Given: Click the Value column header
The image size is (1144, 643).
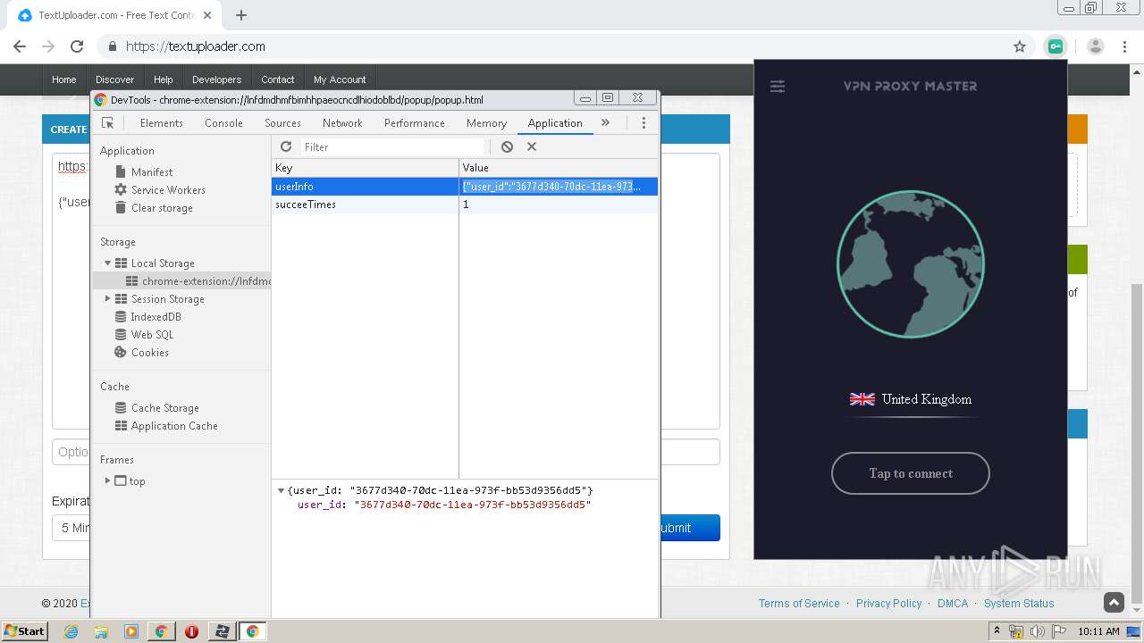Looking at the screenshot, I should tap(559, 168).
